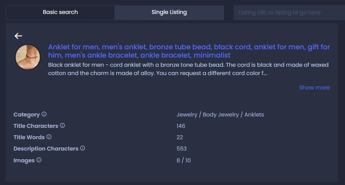This screenshot has height=185, width=345.
Task: Click the title word count 22
Action: [x=179, y=137]
